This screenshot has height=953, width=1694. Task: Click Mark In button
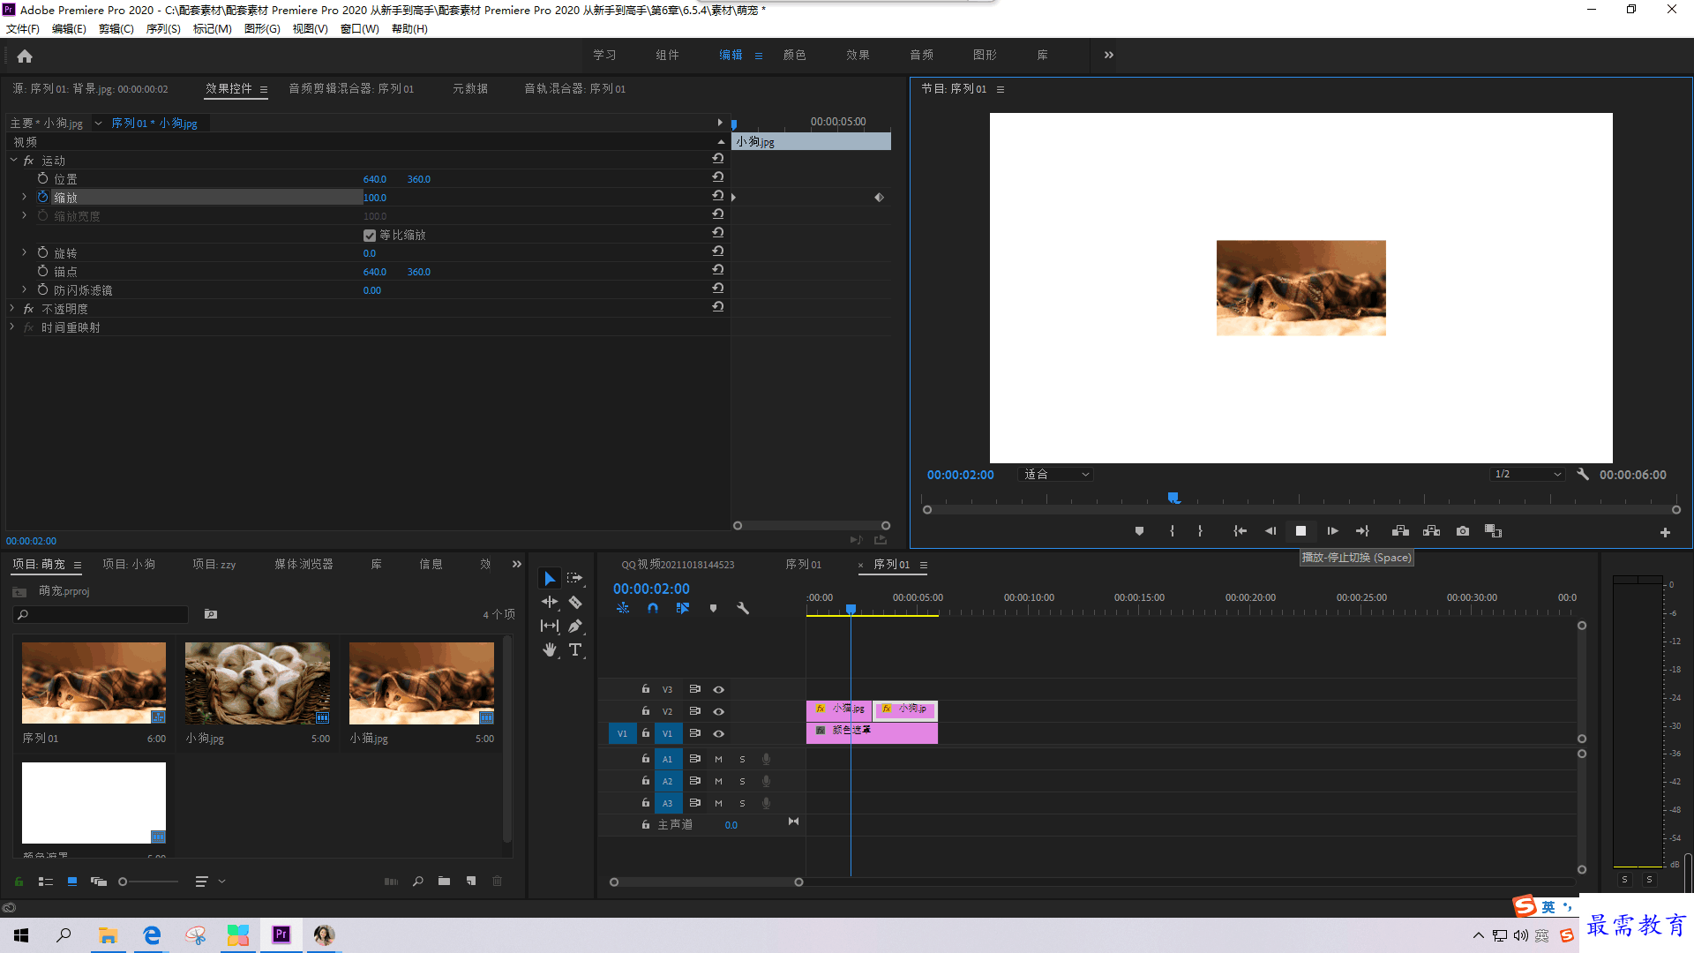(1172, 531)
